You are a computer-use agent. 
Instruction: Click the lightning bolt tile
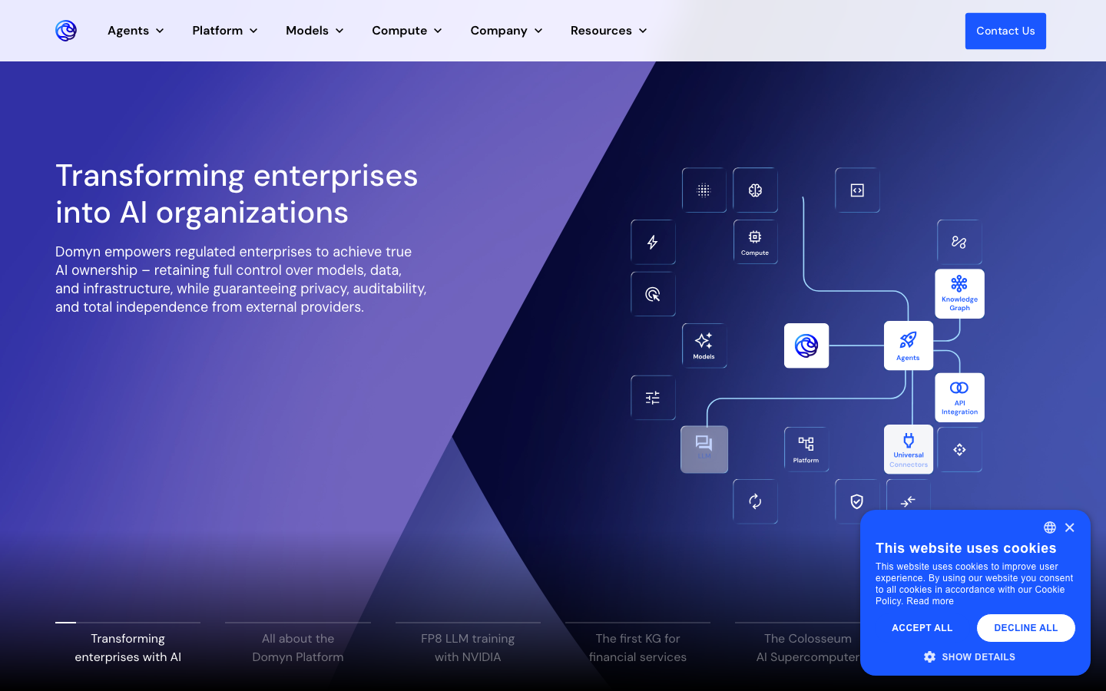coord(653,242)
